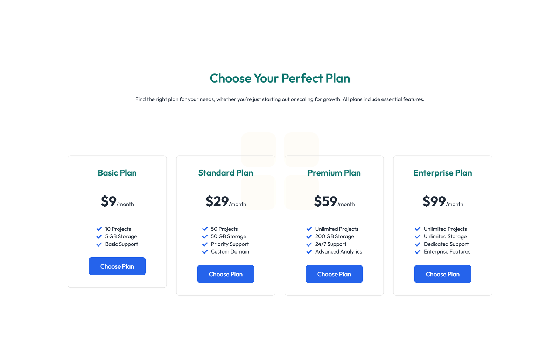Select the checkmark beside "Unlimited Projects" under Premium

coord(309,229)
